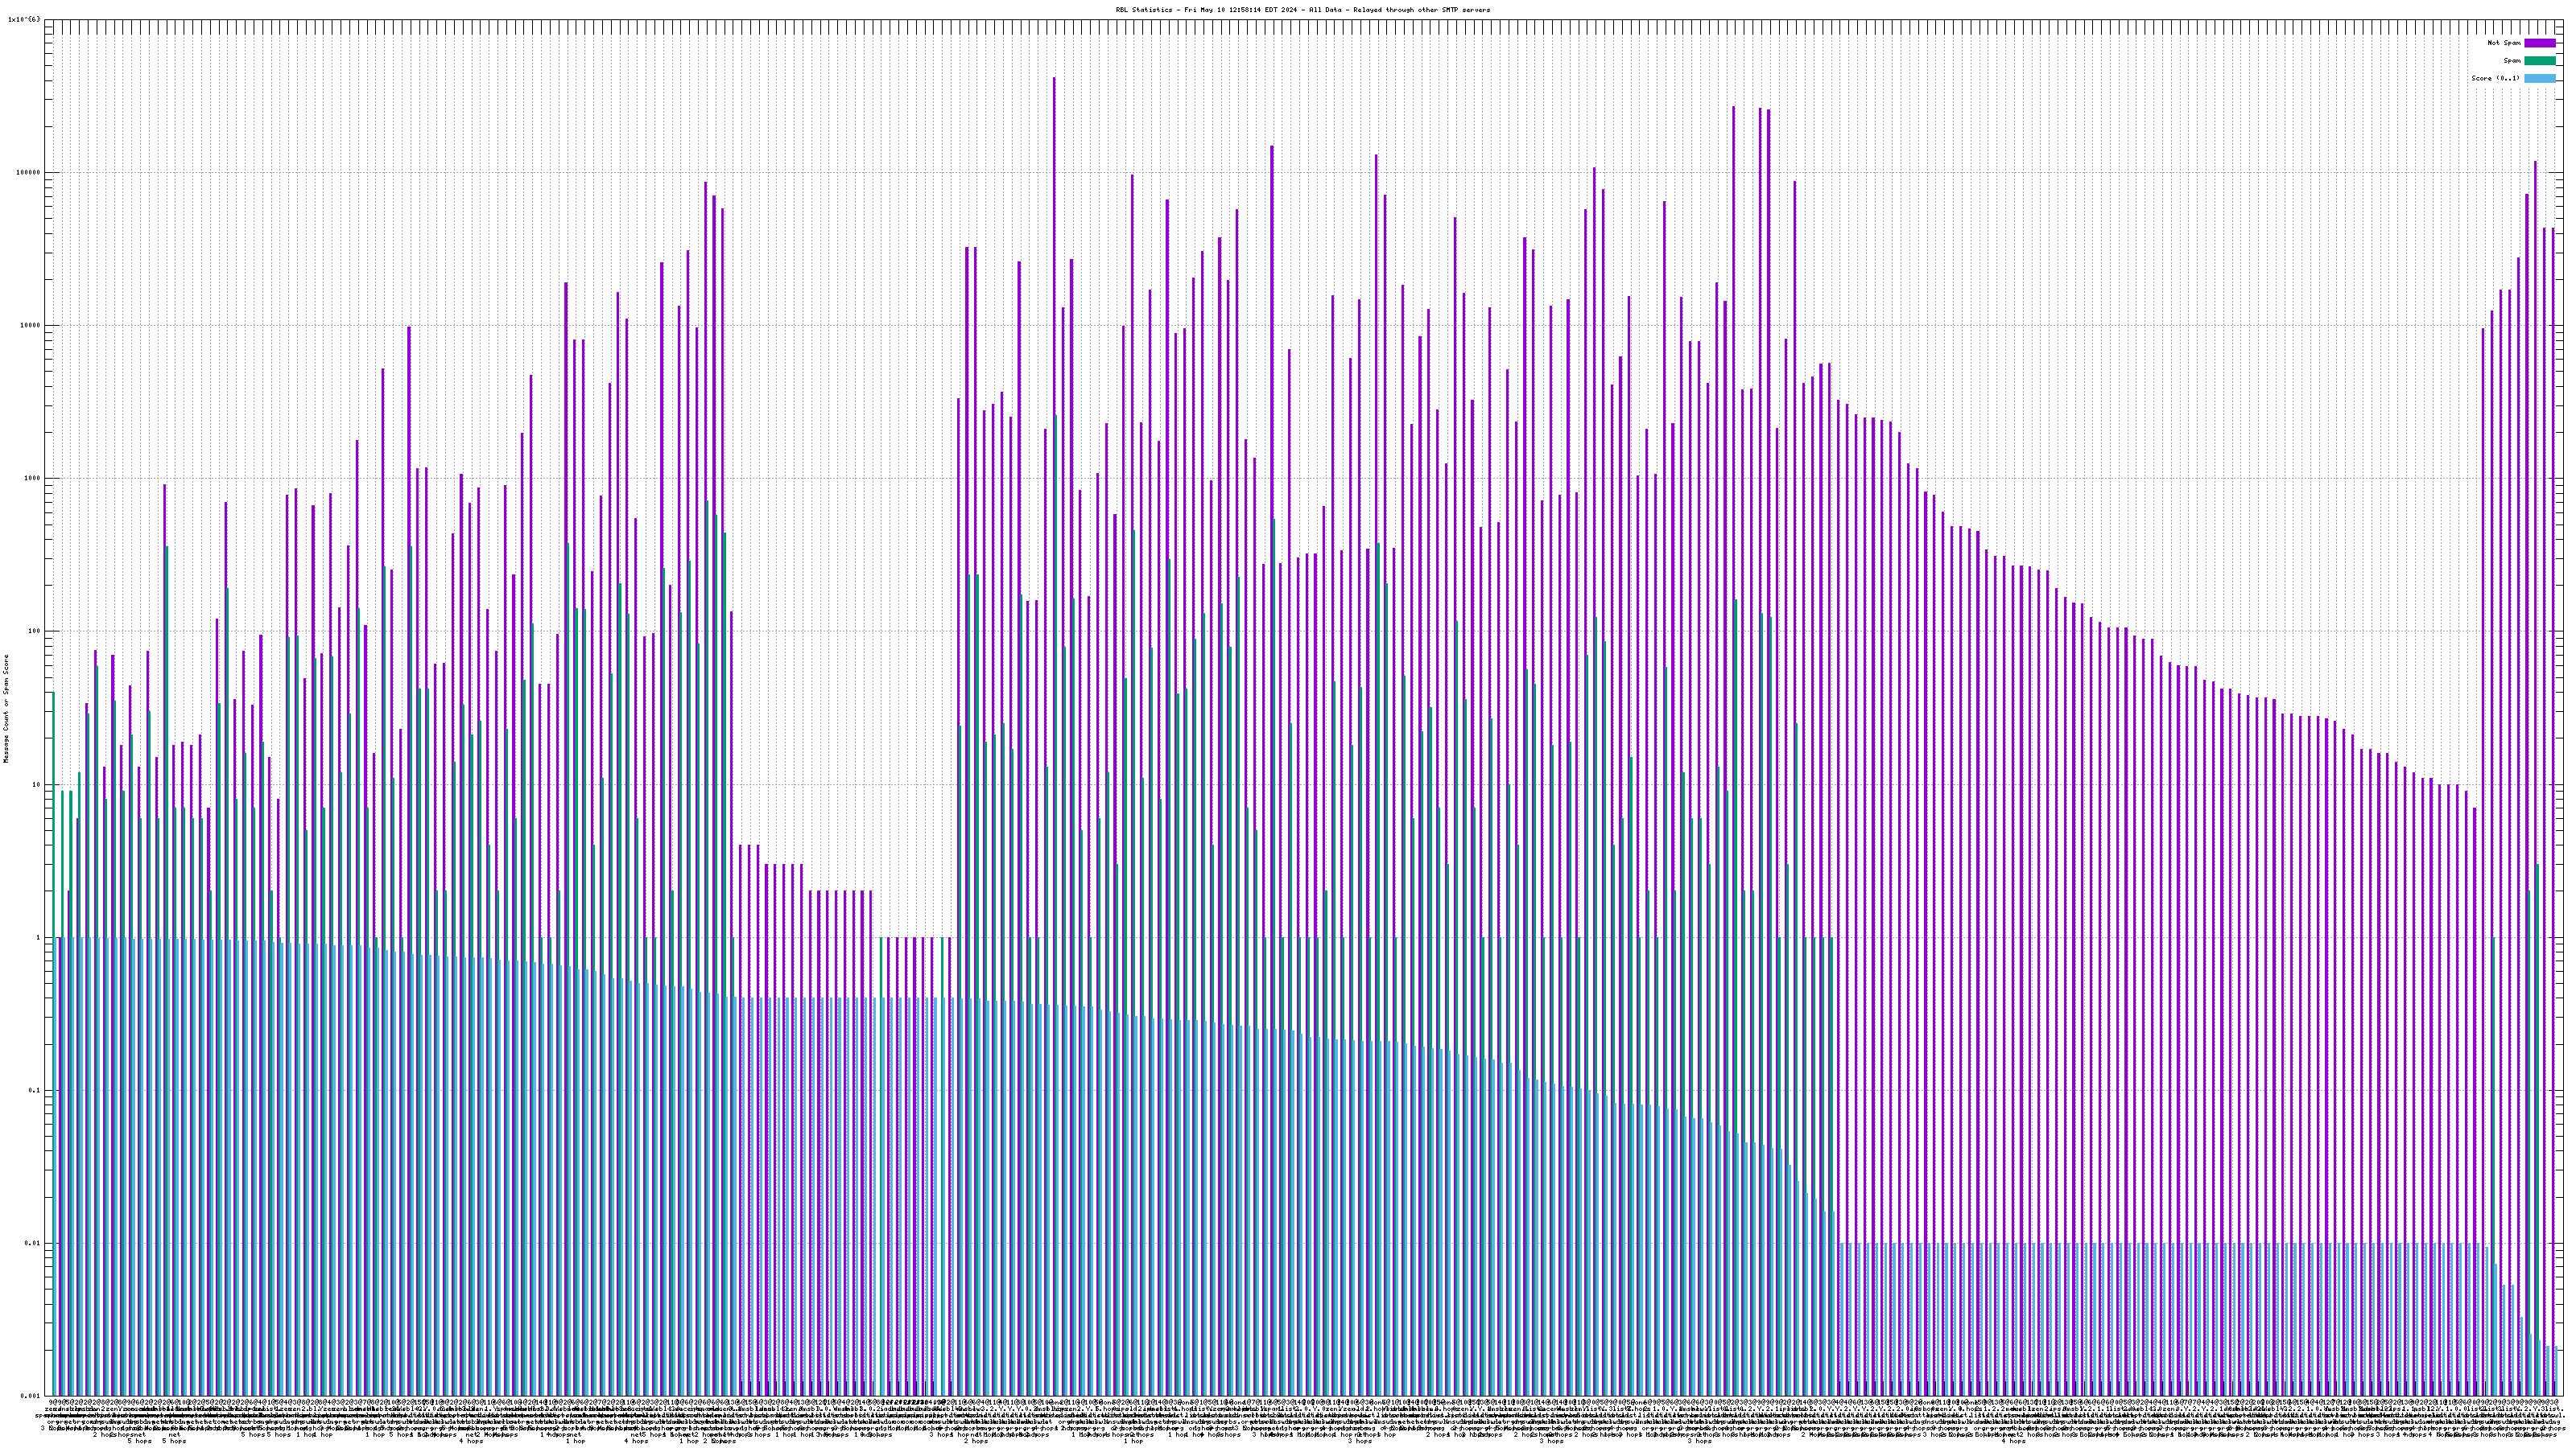Click the green Spam legend swatch
The width and height of the screenshot is (2576, 1448).
tap(2540, 61)
